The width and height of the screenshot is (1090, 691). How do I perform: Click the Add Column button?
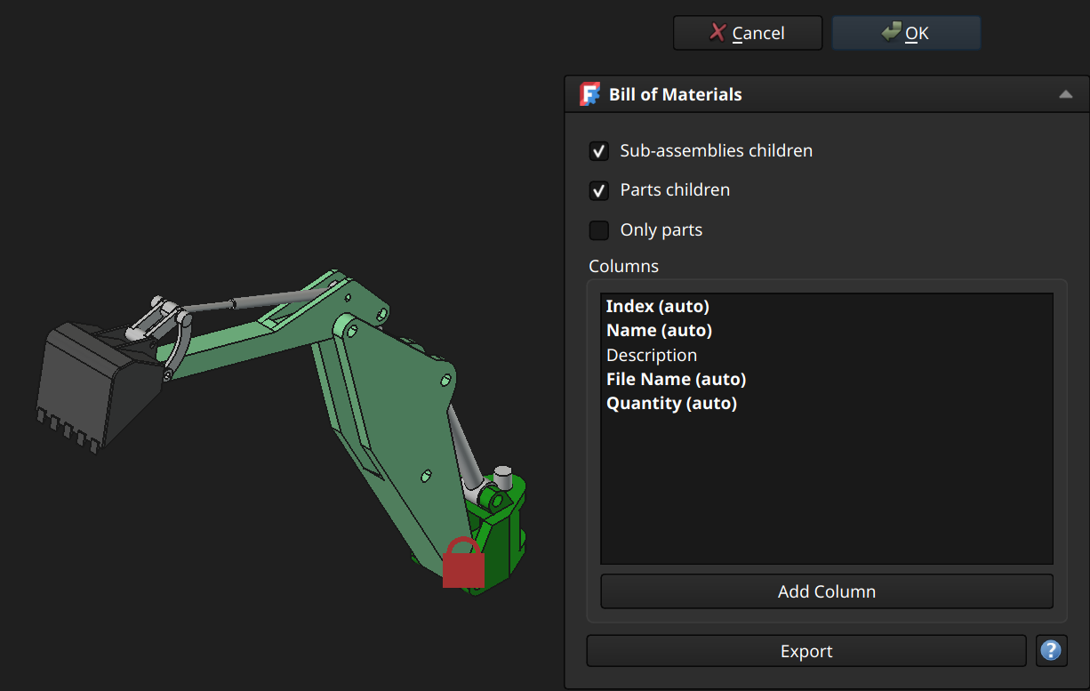tap(827, 591)
